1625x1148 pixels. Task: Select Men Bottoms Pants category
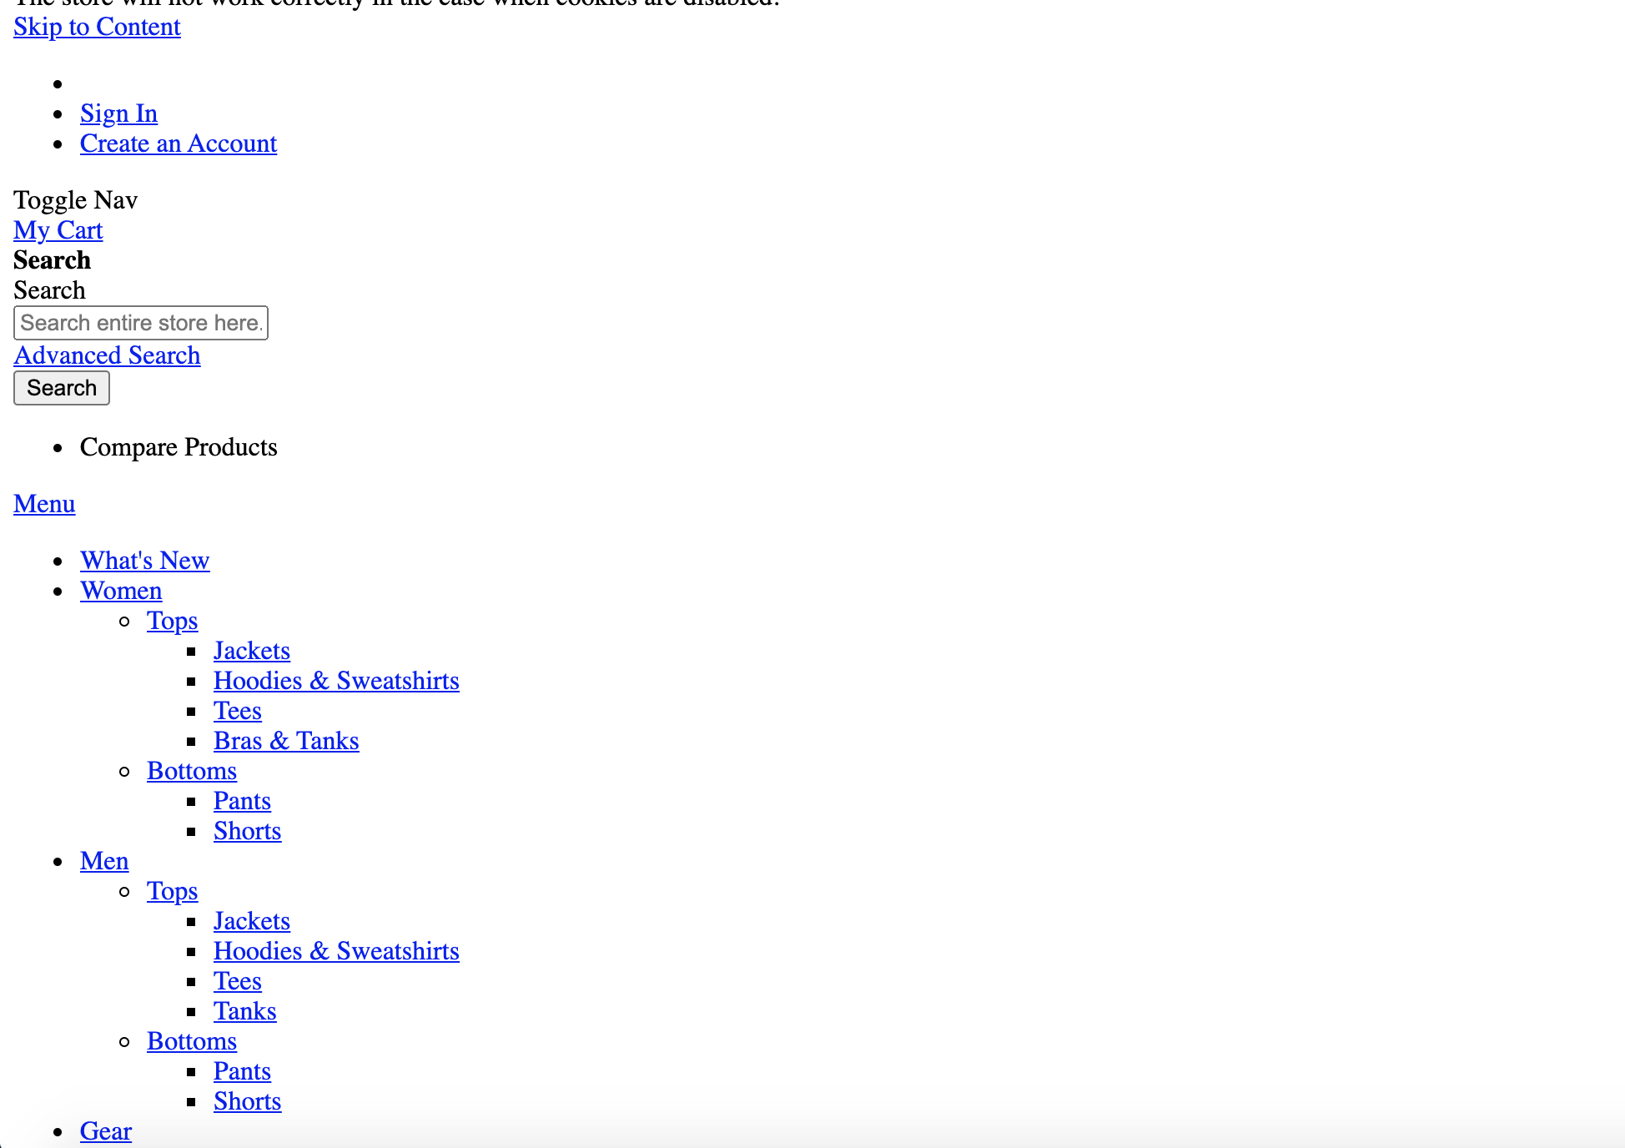(242, 1070)
